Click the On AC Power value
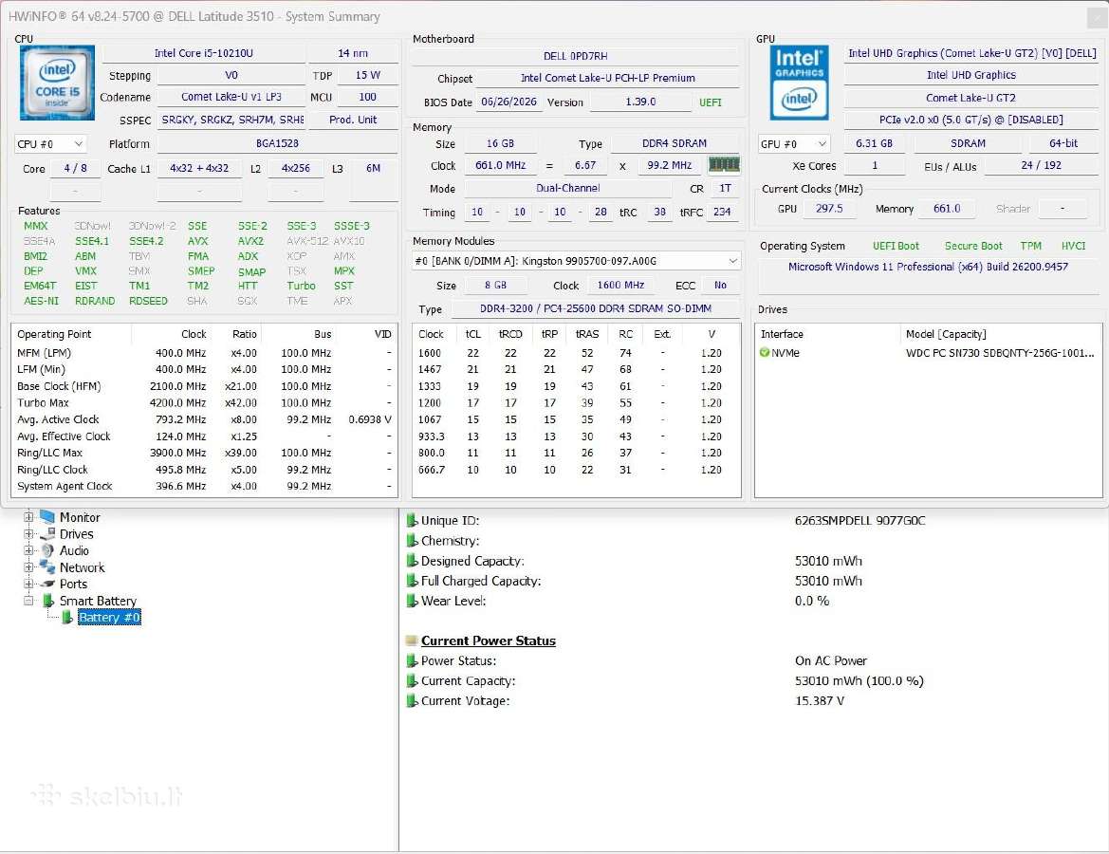The width and height of the screenshot is (1109, 854). 830,660
